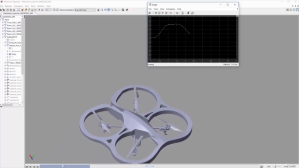Screen dimensions: 299x168
Task: Open the Simulation menu in Mechanics Explorer
Action: (18, 6)
